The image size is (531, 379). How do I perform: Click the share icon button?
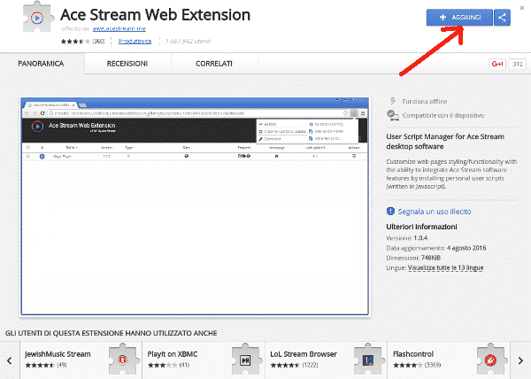tap(502, 18)
